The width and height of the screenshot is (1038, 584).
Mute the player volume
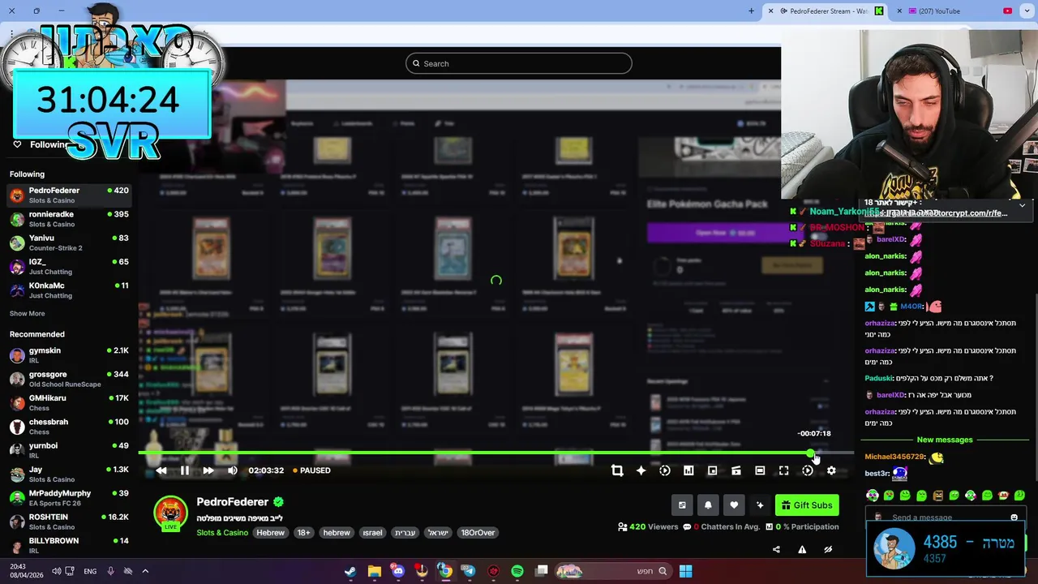point(233,470)
